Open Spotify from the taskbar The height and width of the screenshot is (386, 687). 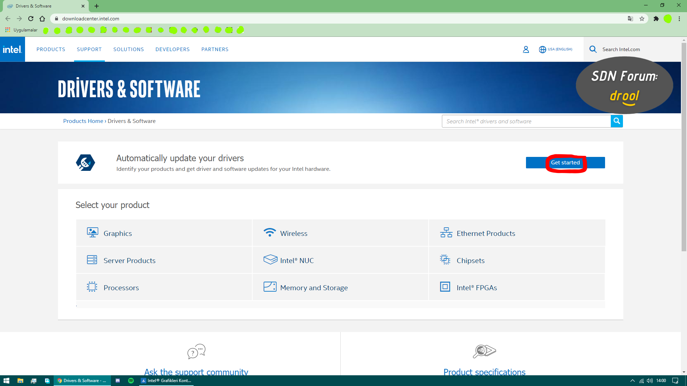tap(131, 381)
